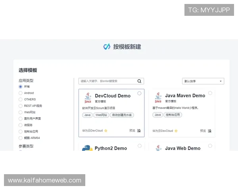Click the 参赛类型 section heading
The height and width of the screenshot is (190, 238).
coord(26,146)
